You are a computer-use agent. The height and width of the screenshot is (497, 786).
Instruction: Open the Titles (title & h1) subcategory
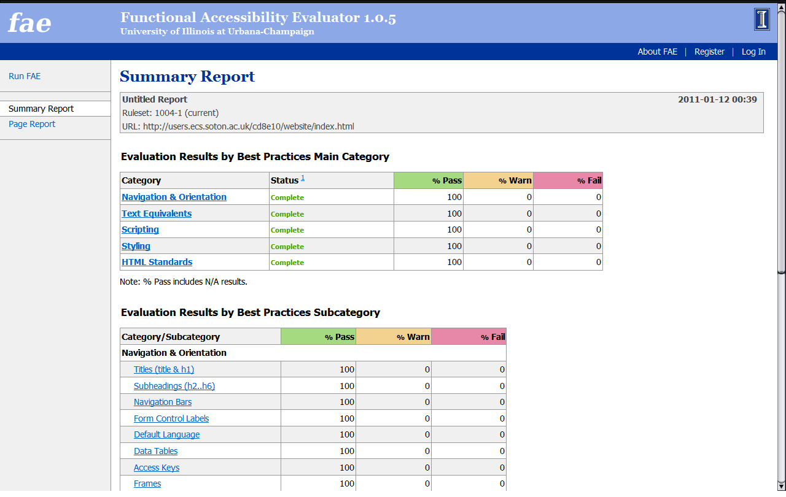(164, 369)
